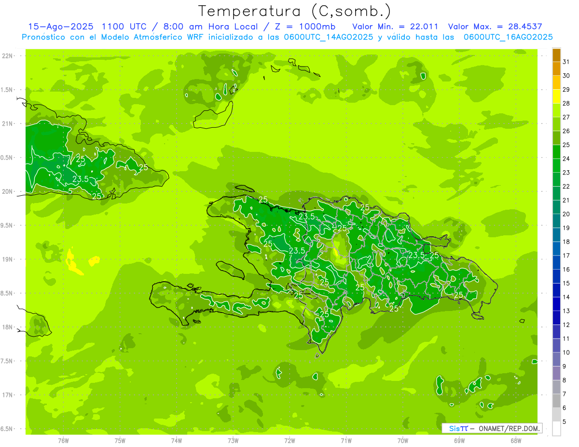The image size is (579, 447).
Task: Click the '19N' latitude axis label
Action: click(8, 259)
